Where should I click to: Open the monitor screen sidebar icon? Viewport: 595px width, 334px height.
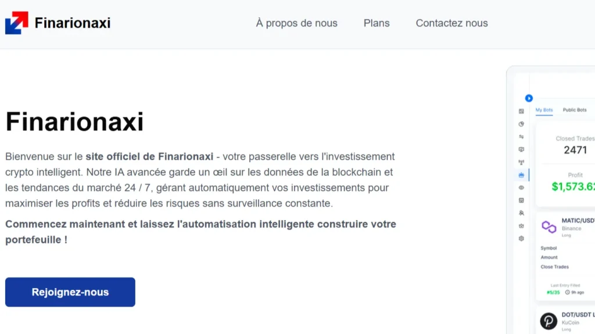click(521, 149)
